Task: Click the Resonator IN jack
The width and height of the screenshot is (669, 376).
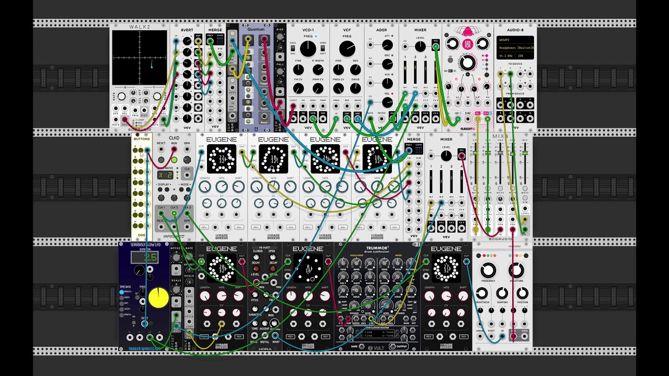Action: (502, 337)
